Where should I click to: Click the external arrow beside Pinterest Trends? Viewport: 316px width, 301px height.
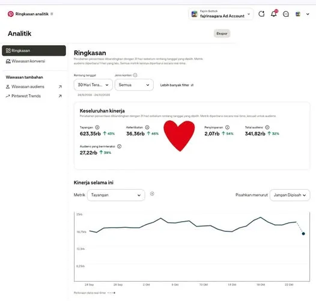pos(60,96)
